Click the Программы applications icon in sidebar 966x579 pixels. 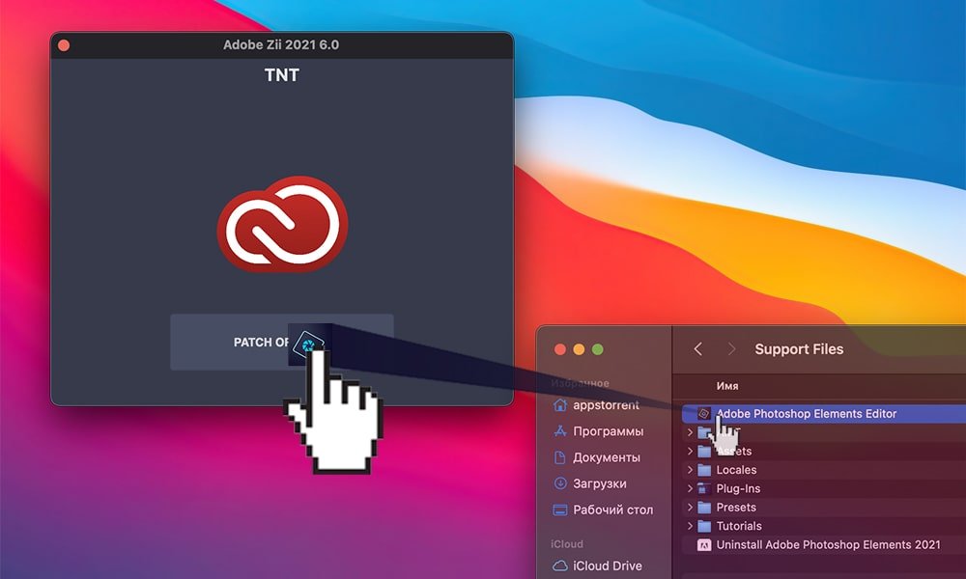(x=560, y=431)
